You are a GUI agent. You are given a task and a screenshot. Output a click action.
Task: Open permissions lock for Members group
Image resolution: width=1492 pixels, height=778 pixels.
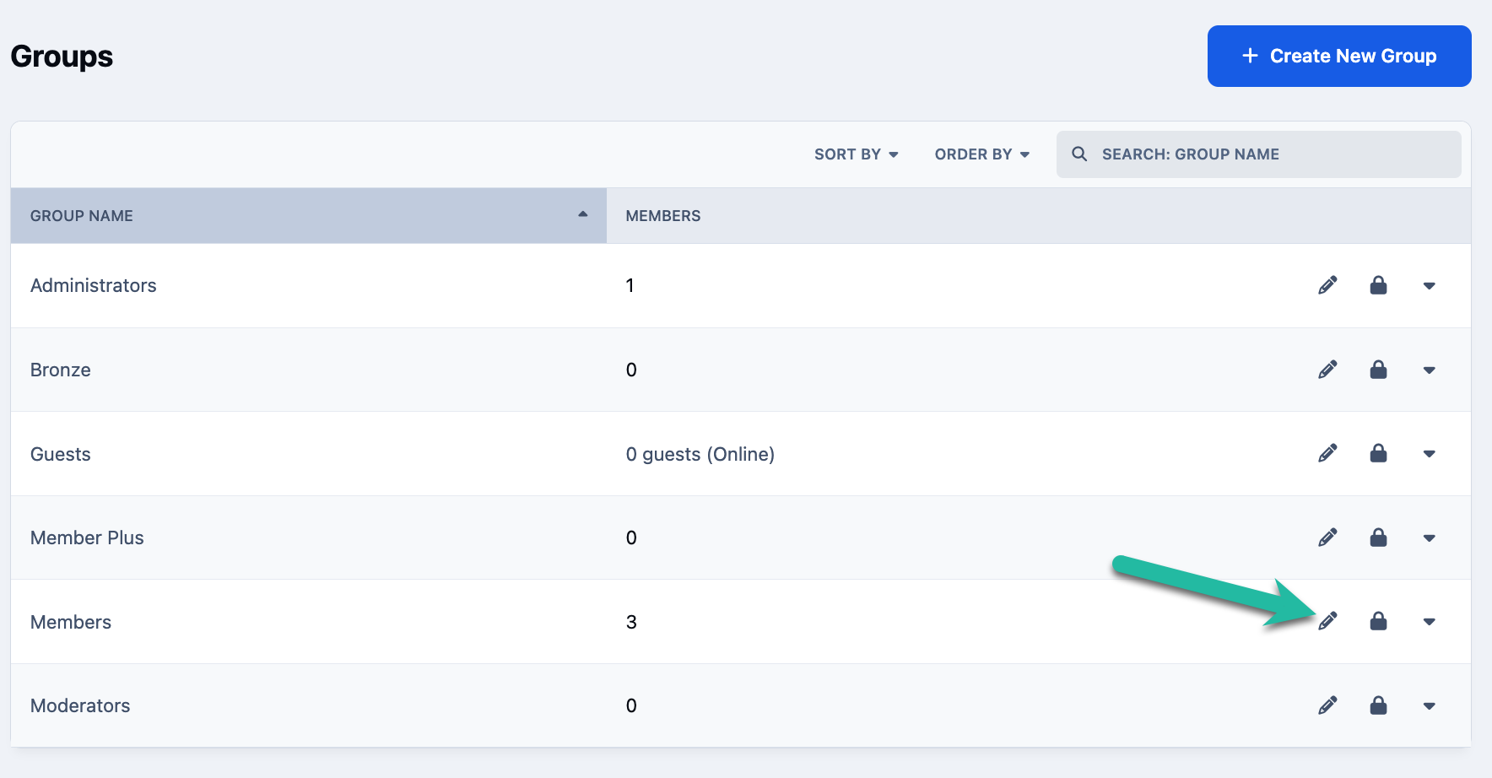[x=1378, y=621]
